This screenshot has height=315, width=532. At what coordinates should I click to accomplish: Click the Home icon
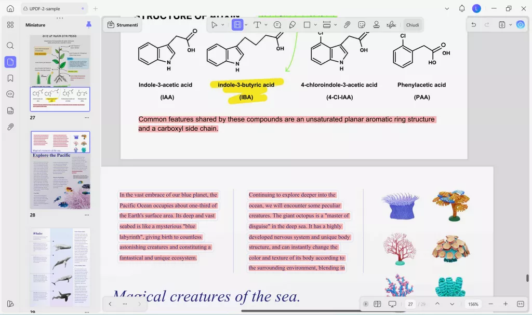10,8
